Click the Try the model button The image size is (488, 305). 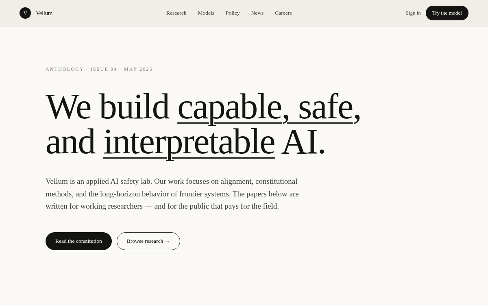pyautogui.click(x=447, y=13)
